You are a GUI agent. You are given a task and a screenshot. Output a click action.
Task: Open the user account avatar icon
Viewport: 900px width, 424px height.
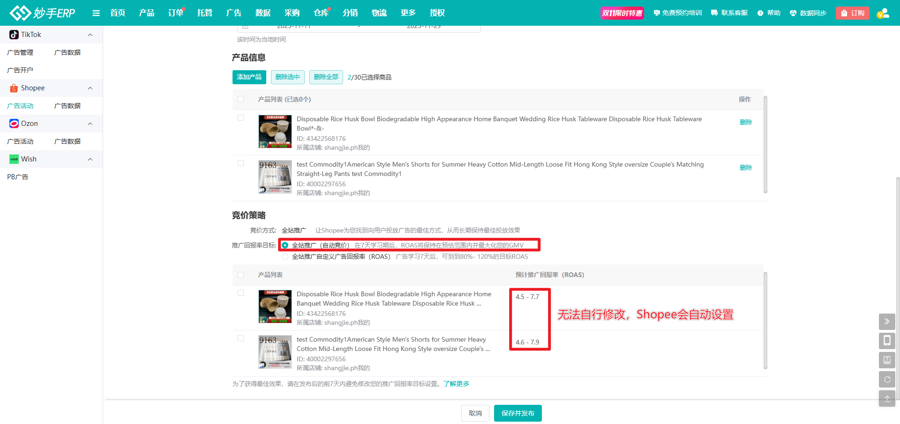(883, 13)
